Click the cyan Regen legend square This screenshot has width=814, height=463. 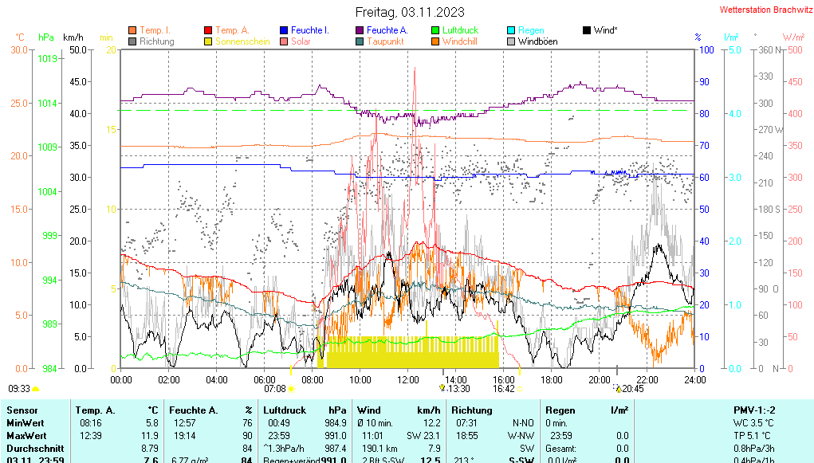tap(511, 30)
